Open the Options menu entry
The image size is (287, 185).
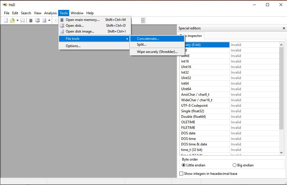click(73, 46)
